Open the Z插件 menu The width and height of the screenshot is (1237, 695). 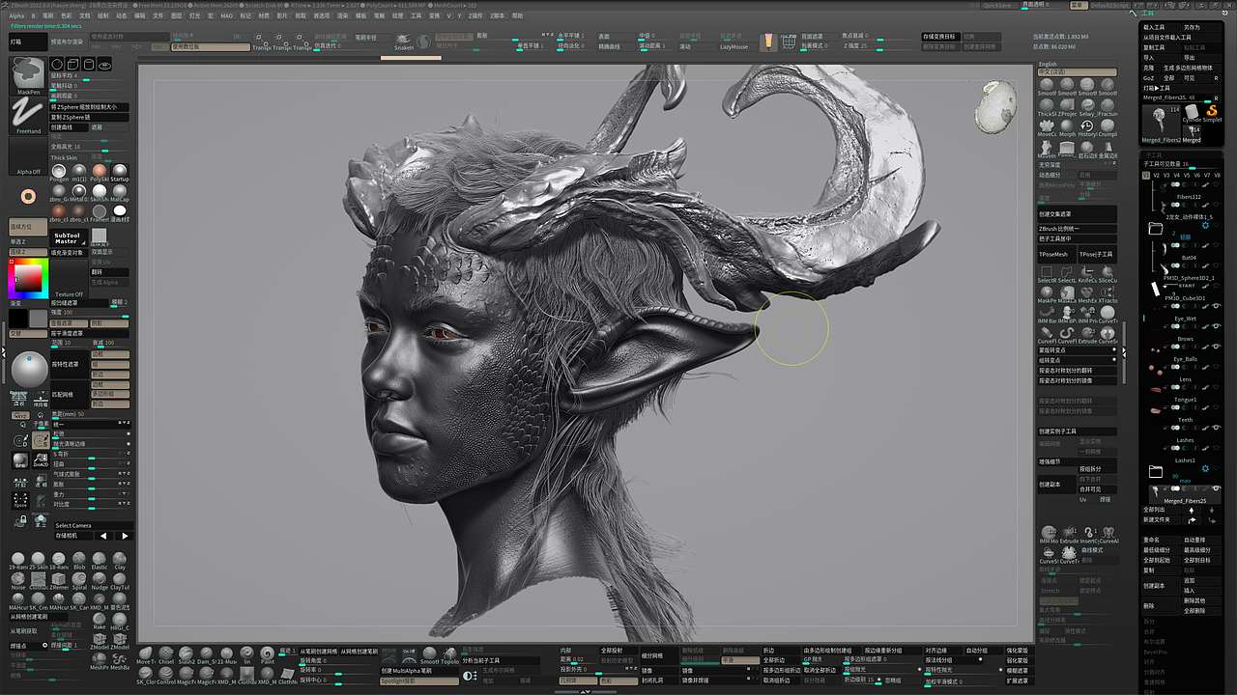pos(475,15)
